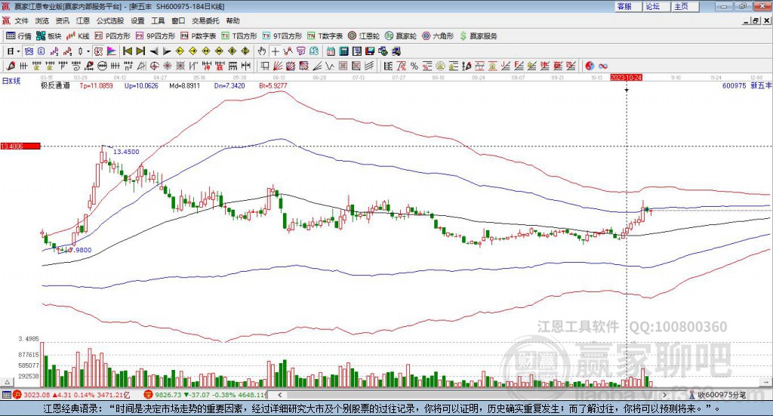This screenshot has height=416, width=773.
Task: Open the 9T四方形 tool
Action: tap(282, 36)
